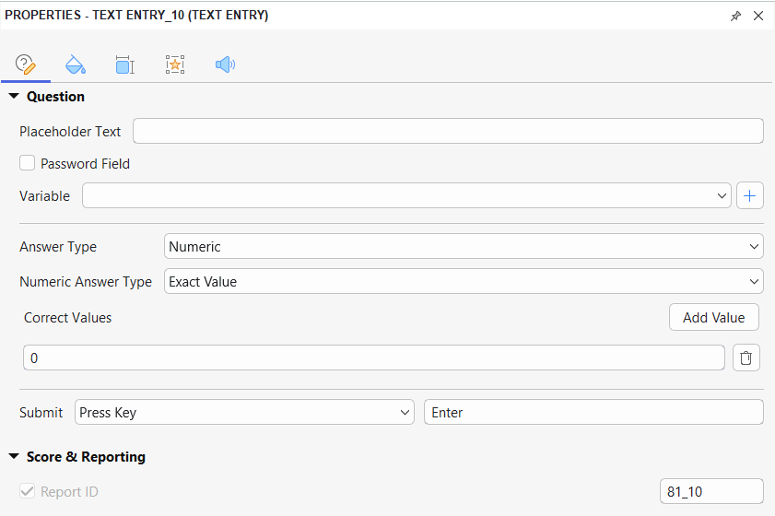Click the Report ID field 81_10

tap(711, 491)
